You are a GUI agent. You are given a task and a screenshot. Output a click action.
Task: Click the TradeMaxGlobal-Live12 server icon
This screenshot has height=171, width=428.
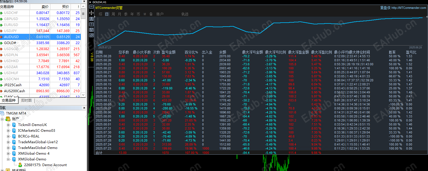pos(14,142)
